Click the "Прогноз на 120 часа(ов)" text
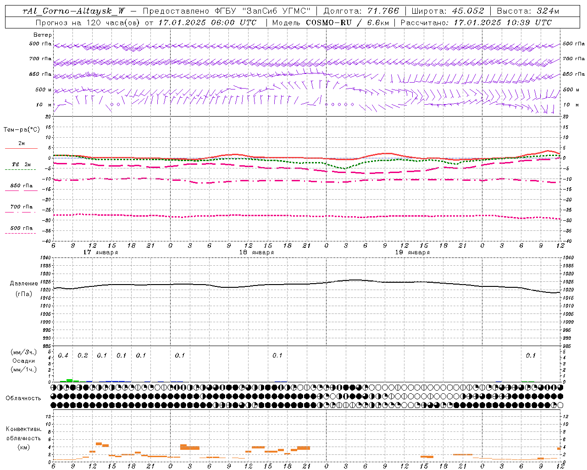The image size is (587, 470). pyautogui.click(x=89, y=22)
